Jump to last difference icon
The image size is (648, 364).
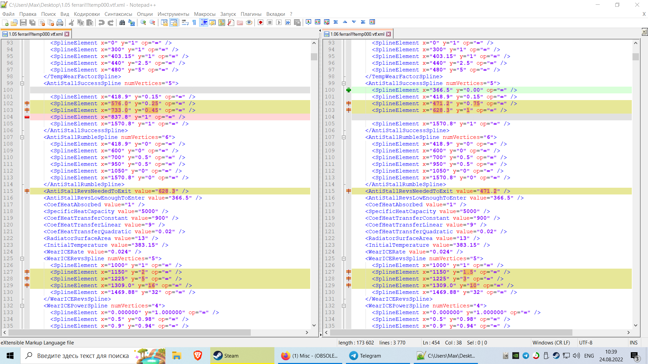363,22
